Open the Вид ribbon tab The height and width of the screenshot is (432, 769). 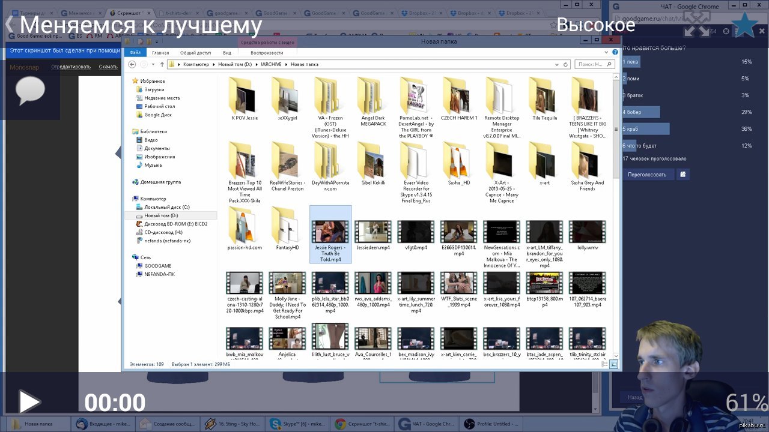(227, 53)
